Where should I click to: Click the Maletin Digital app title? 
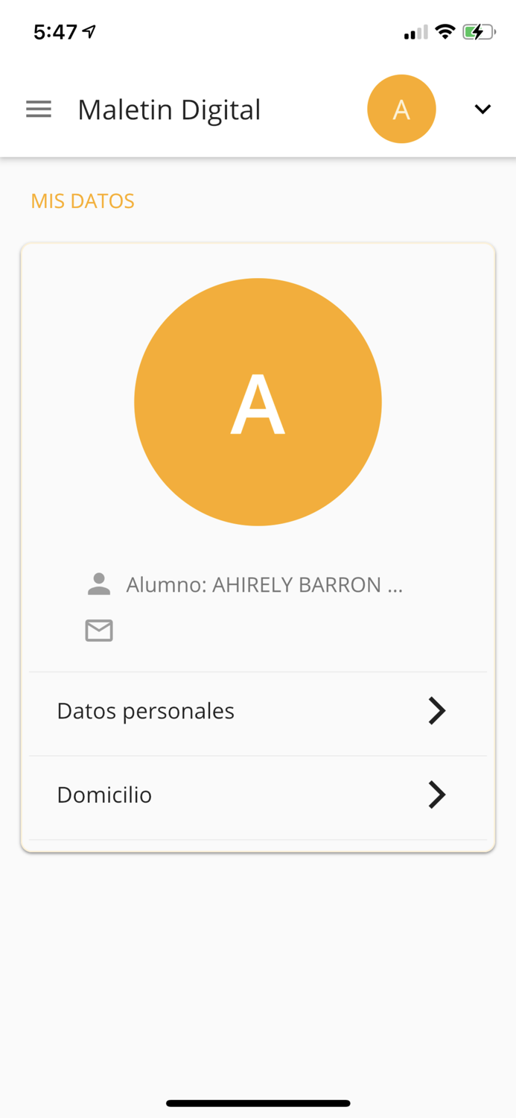click(169, 110)
